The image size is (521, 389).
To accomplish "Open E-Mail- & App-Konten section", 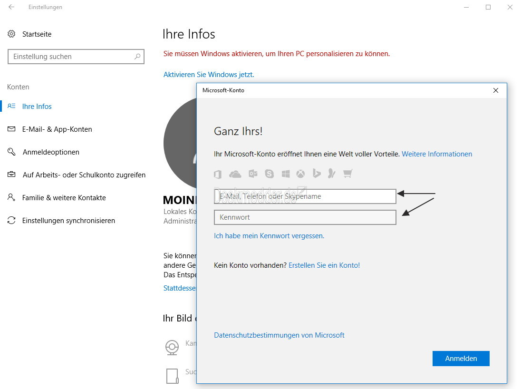I will coord(57,129).
